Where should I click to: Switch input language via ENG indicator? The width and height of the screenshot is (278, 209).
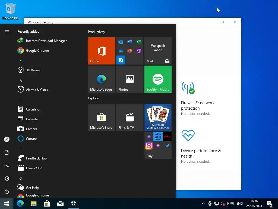click(239, 204)
